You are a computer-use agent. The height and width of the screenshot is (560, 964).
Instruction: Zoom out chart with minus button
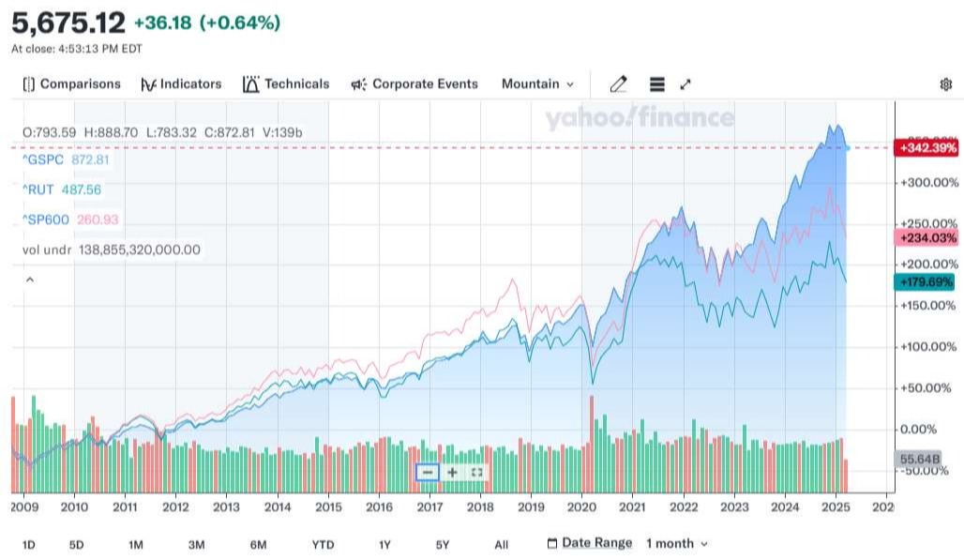point(428,473)
